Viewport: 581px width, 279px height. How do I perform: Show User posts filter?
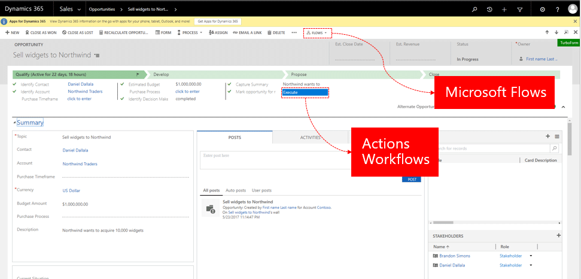click(x=261, y=190)
